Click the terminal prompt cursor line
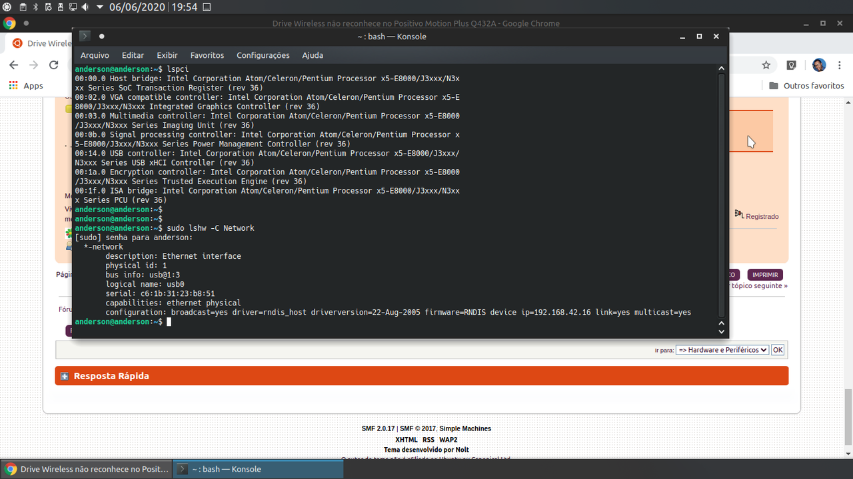853x479 pixels. pyautogui.click(x=124, y=322)
